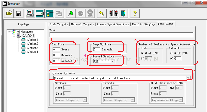Screen dimensions: 207x112
Task: Switch to the Network Targets tab
Action: tap(82, 24)
